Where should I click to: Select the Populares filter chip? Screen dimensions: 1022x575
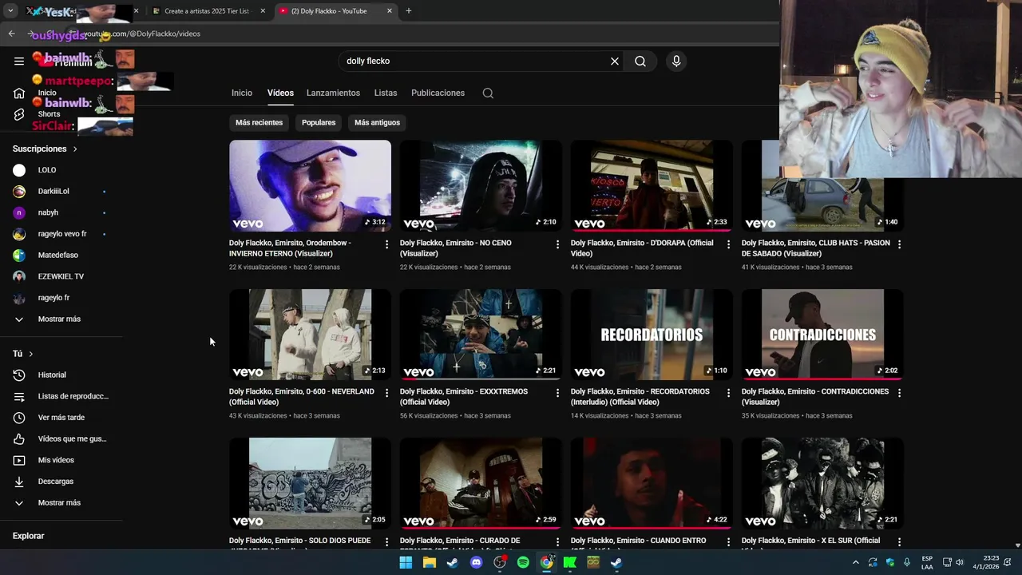click(x=319, y=122)
